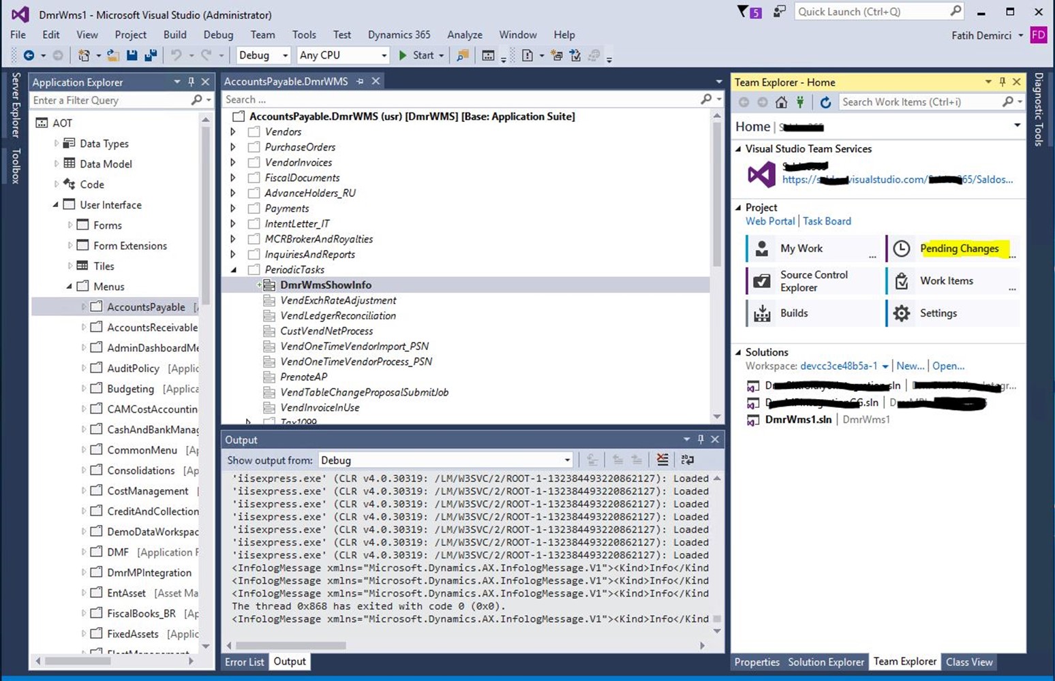The image size is (1055, 681).
Task: Select the DmrWms1.sln solution
Action: tap(798, 419)
